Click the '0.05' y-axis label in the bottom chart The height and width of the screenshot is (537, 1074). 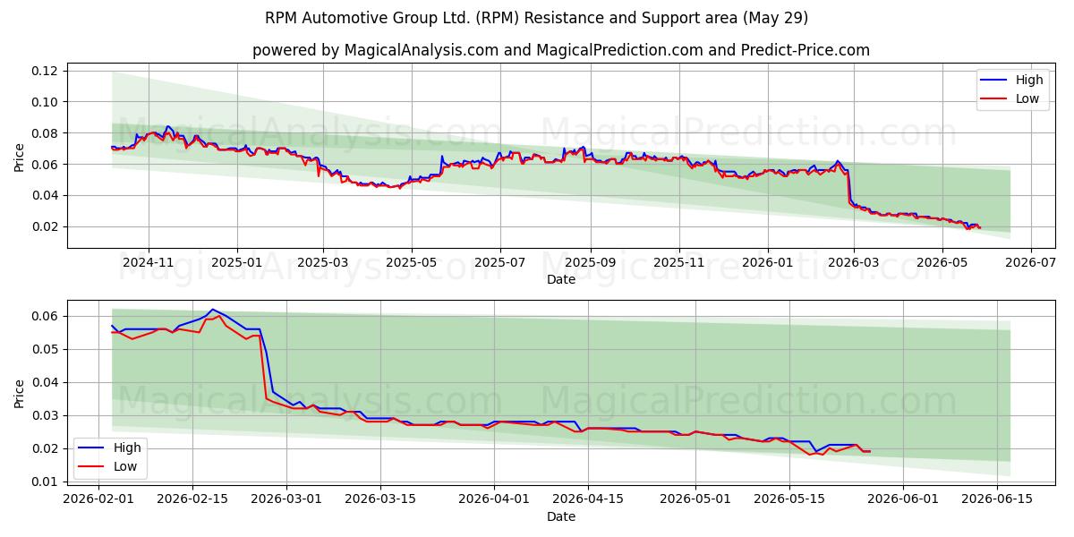[x=46, y=349]
